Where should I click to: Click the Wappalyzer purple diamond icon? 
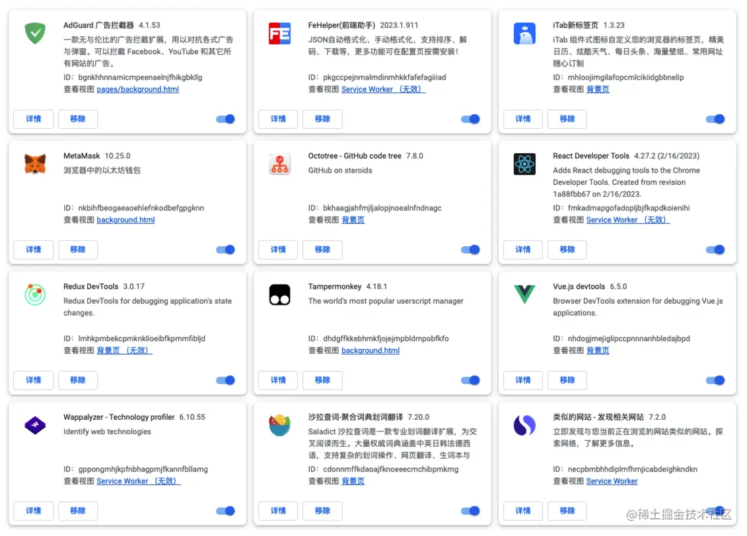[x=35, y=425]
